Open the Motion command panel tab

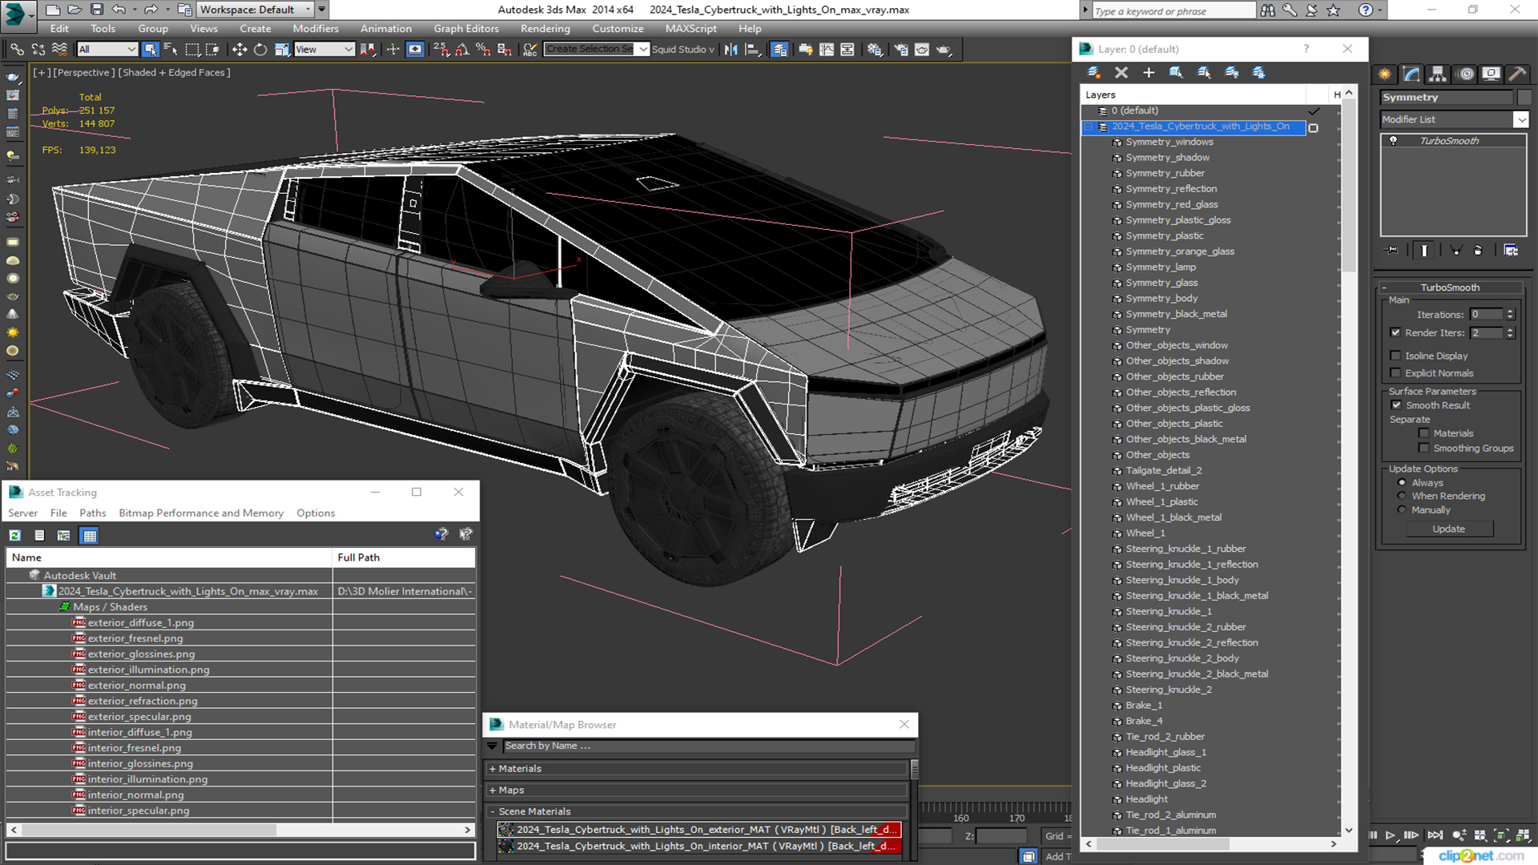click(x=1466, y=74)
